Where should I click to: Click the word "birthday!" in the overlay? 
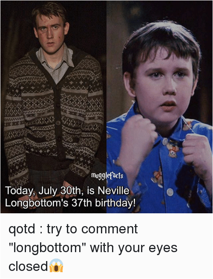[115, 203]
